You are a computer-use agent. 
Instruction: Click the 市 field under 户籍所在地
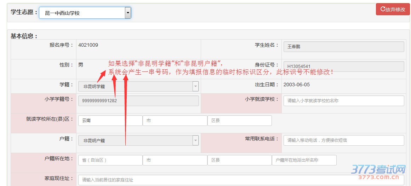click(x=175, y=160)
